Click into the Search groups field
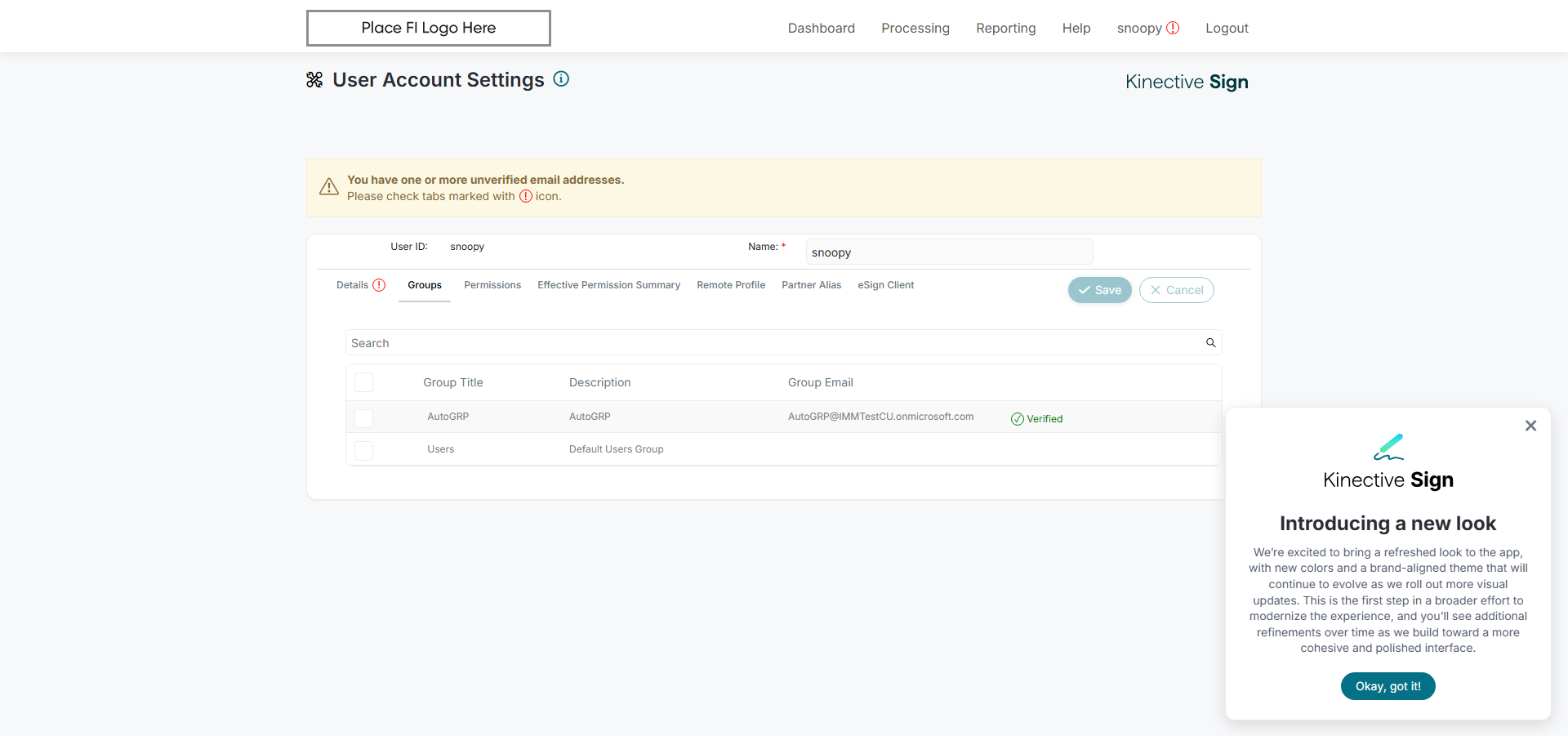Screen dimensions: 1568x736 click(x=768, y=343)
